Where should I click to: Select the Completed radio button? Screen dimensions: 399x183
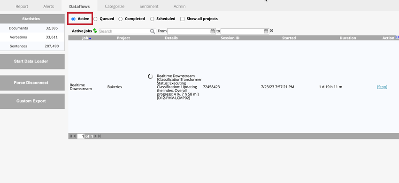tap(120, 19)
